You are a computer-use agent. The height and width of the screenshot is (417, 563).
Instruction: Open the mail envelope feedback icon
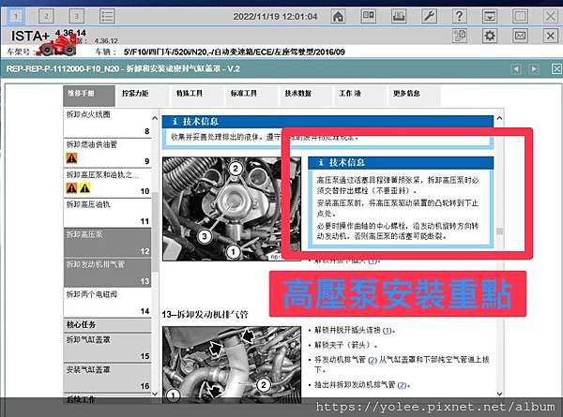(520, 36)
